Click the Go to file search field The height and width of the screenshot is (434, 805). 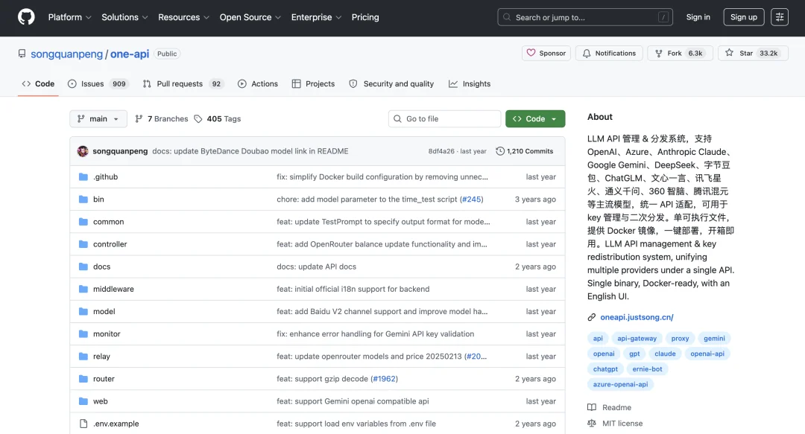click(444, 118)
